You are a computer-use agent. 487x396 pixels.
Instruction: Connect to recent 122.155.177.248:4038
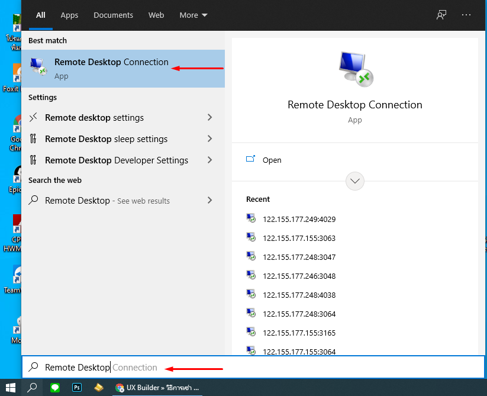[x=299, y=295]
